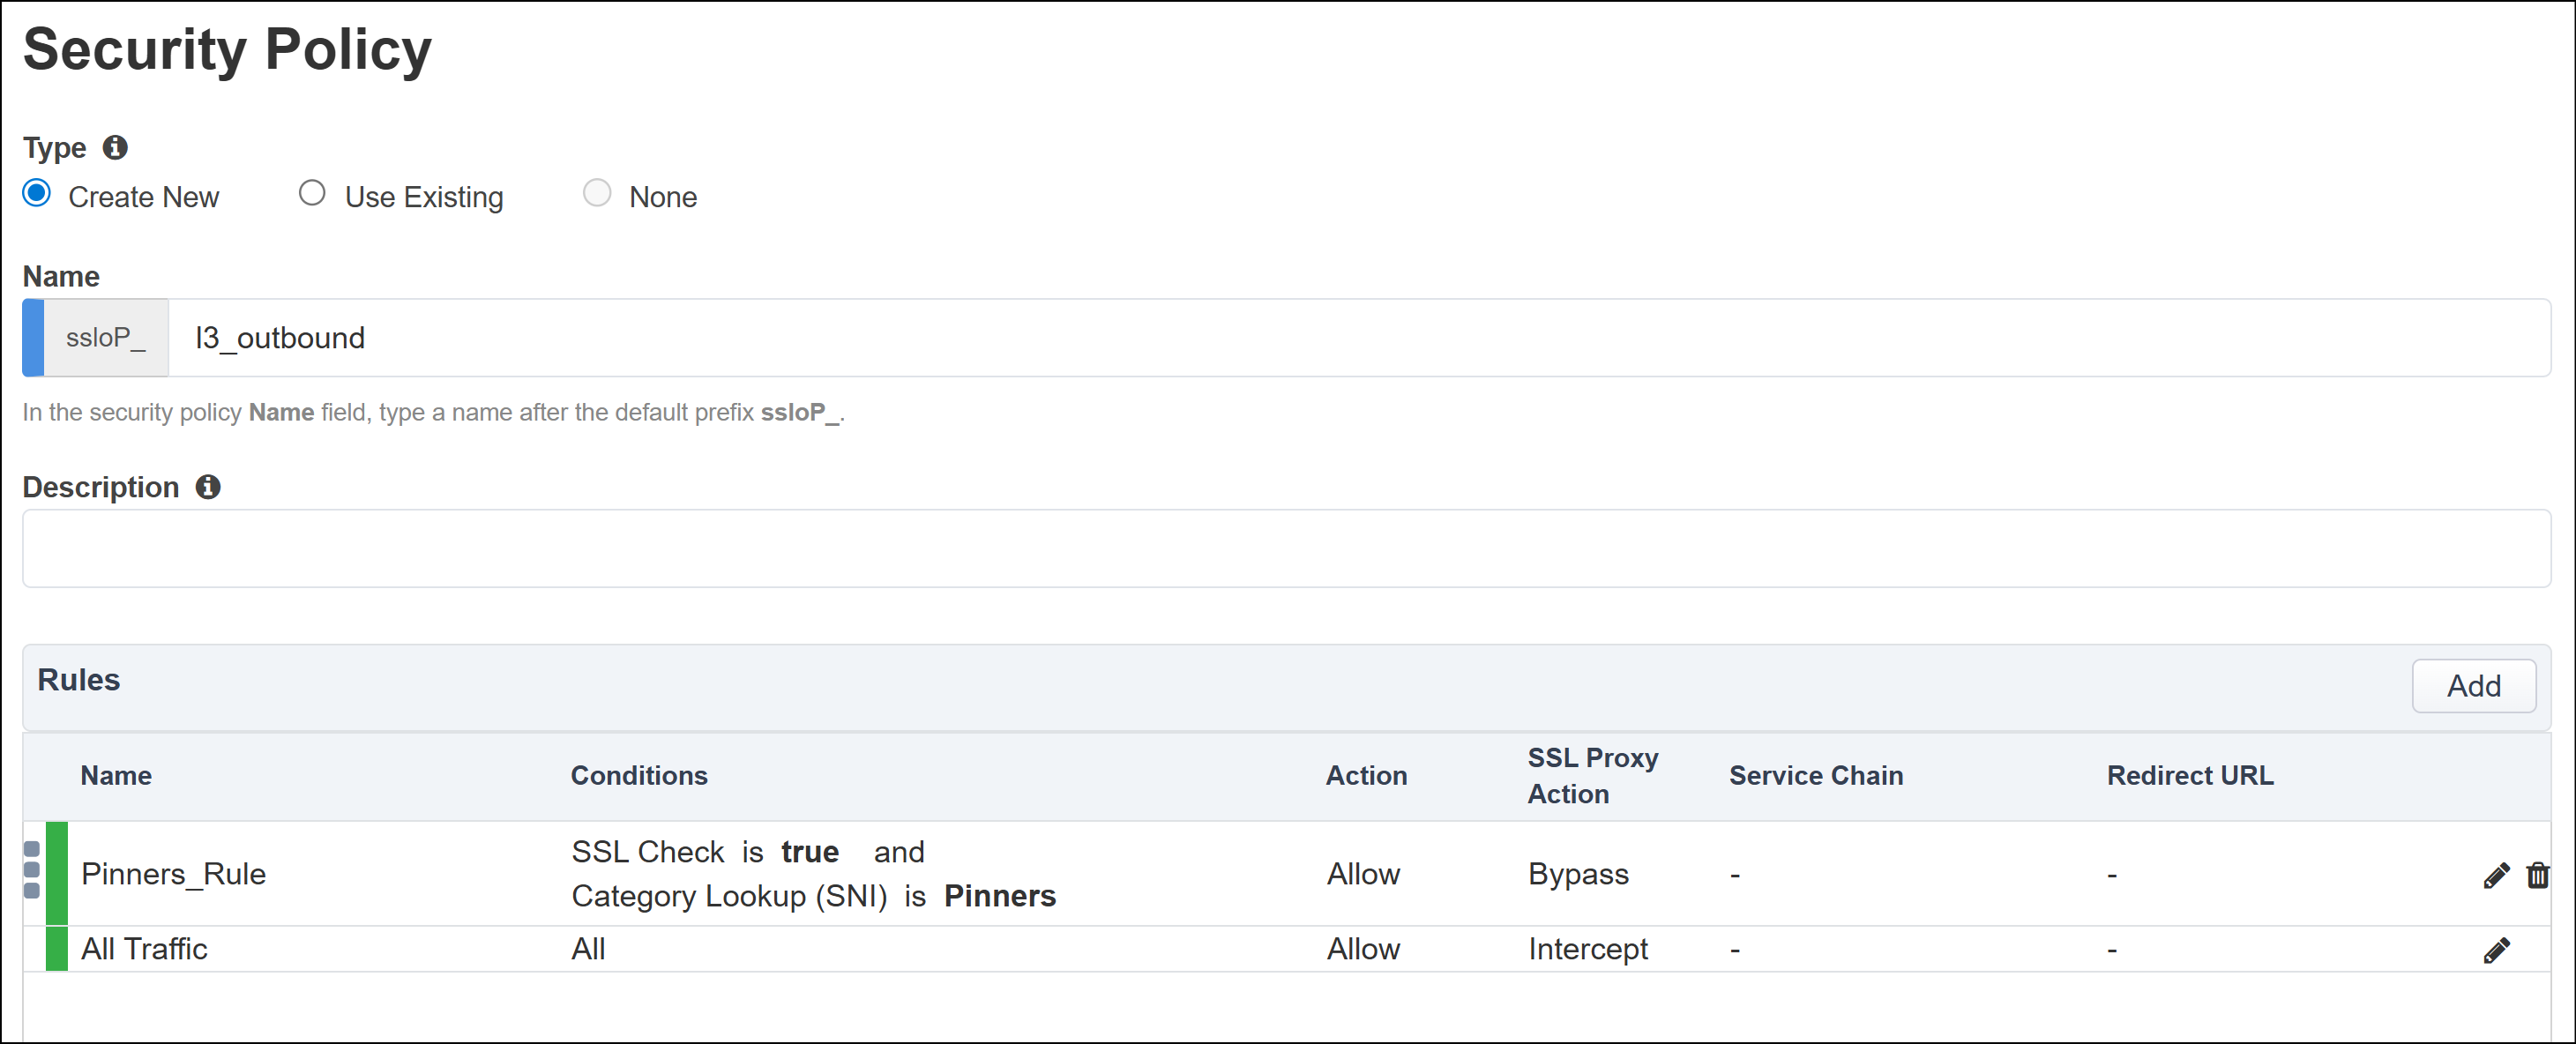The width and height of the screenshot is (2576, 1044).
Task: Select the Use Existing radio option
Action: (x=312, y=193)
